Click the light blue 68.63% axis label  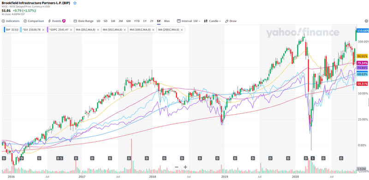click(363, 74)
